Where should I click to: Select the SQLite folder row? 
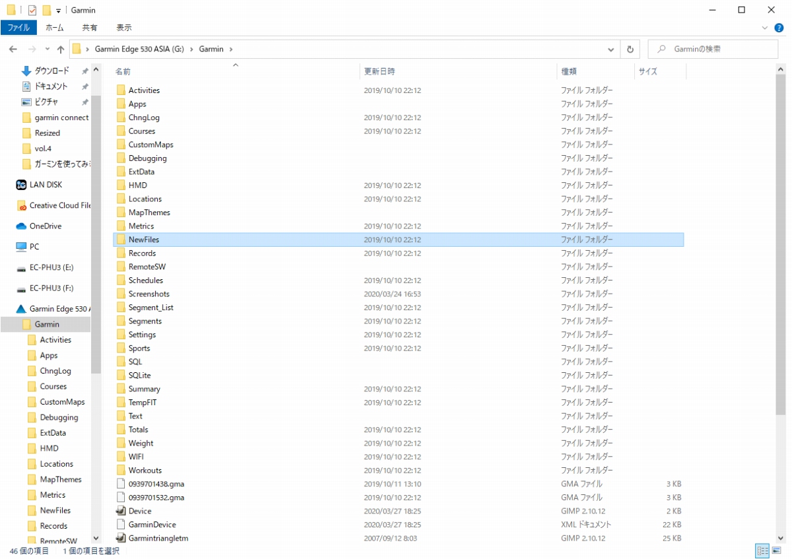399,376
